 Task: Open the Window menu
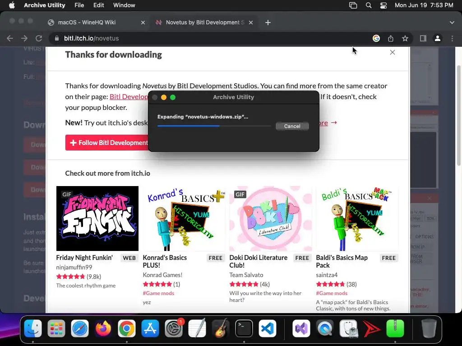124,5
